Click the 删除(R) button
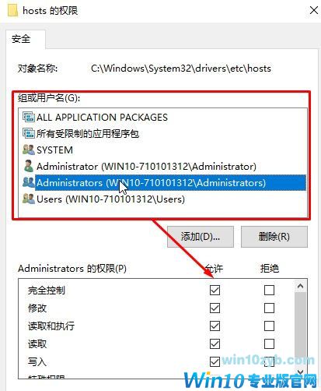Screen dimensions: 321x391 pos(274,237)
